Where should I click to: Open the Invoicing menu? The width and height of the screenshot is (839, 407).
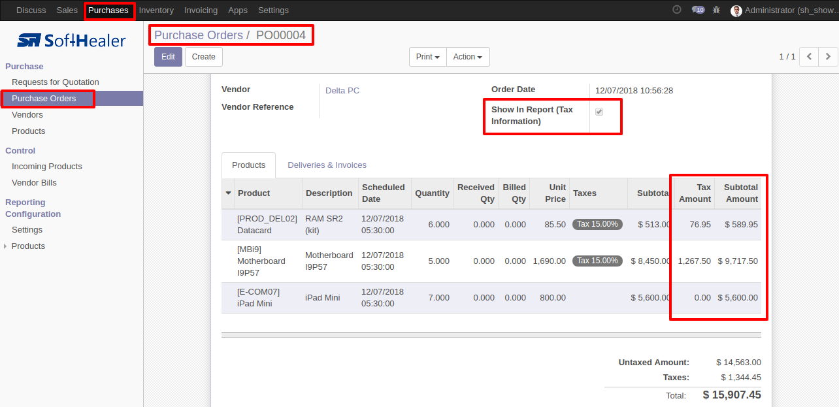point(201,10)
